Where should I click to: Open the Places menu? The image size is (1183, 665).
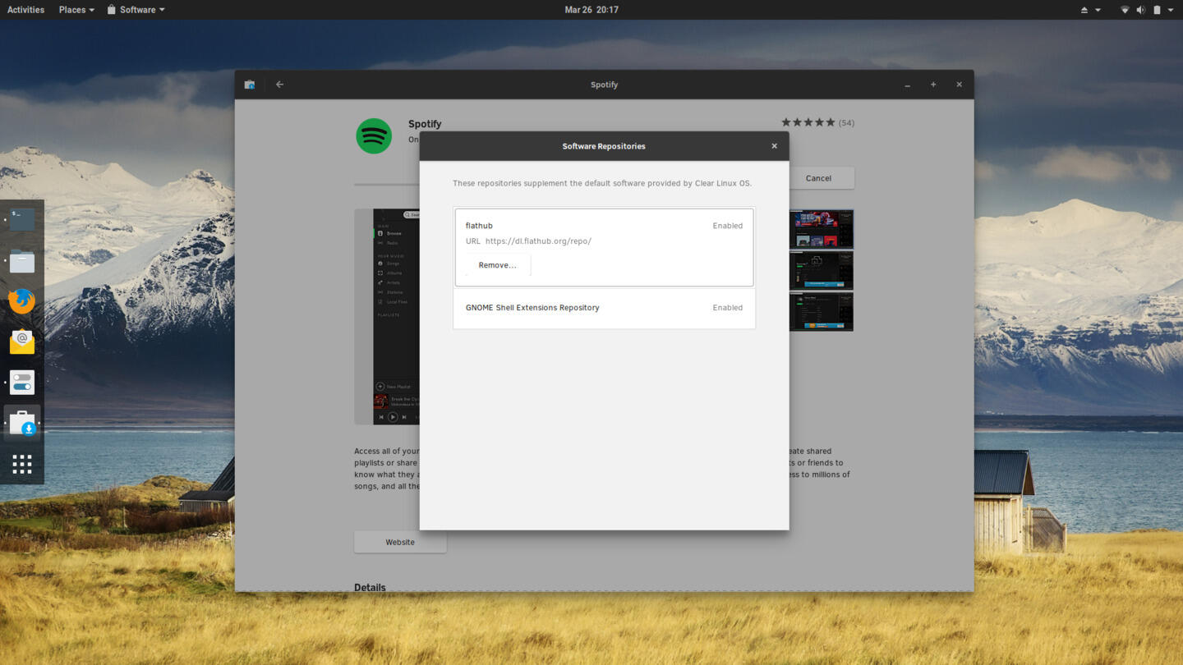(76, 10)
